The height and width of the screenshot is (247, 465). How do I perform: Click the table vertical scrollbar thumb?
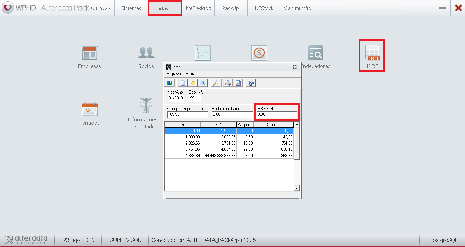pyautogui.click(x=297, y=144)
